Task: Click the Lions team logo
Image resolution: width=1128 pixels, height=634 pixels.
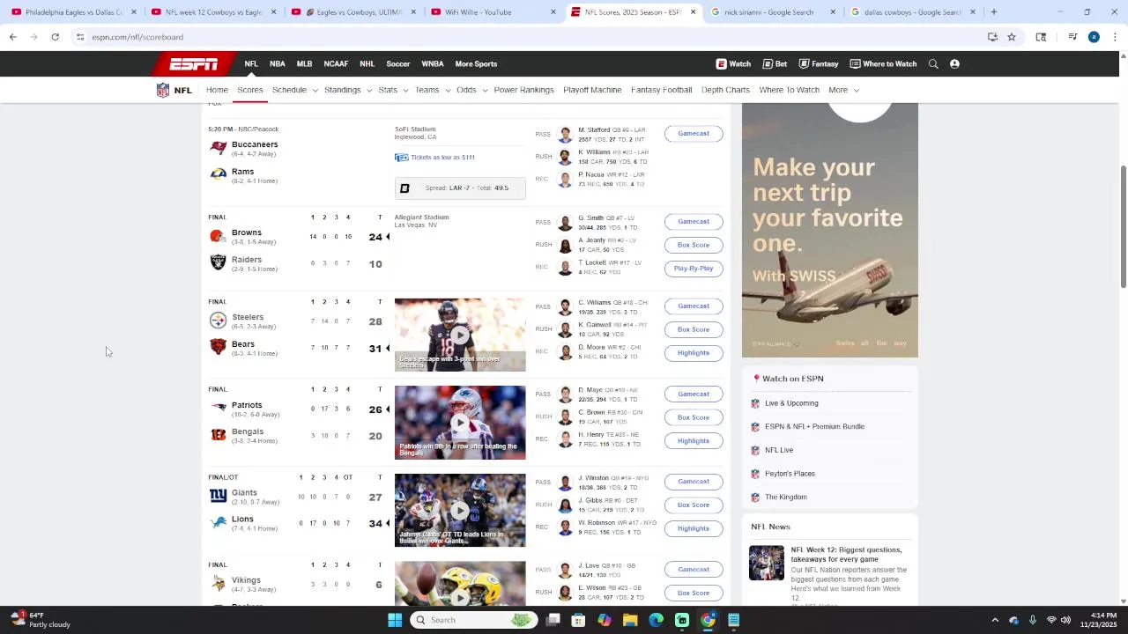Action: tap(218, 522)
